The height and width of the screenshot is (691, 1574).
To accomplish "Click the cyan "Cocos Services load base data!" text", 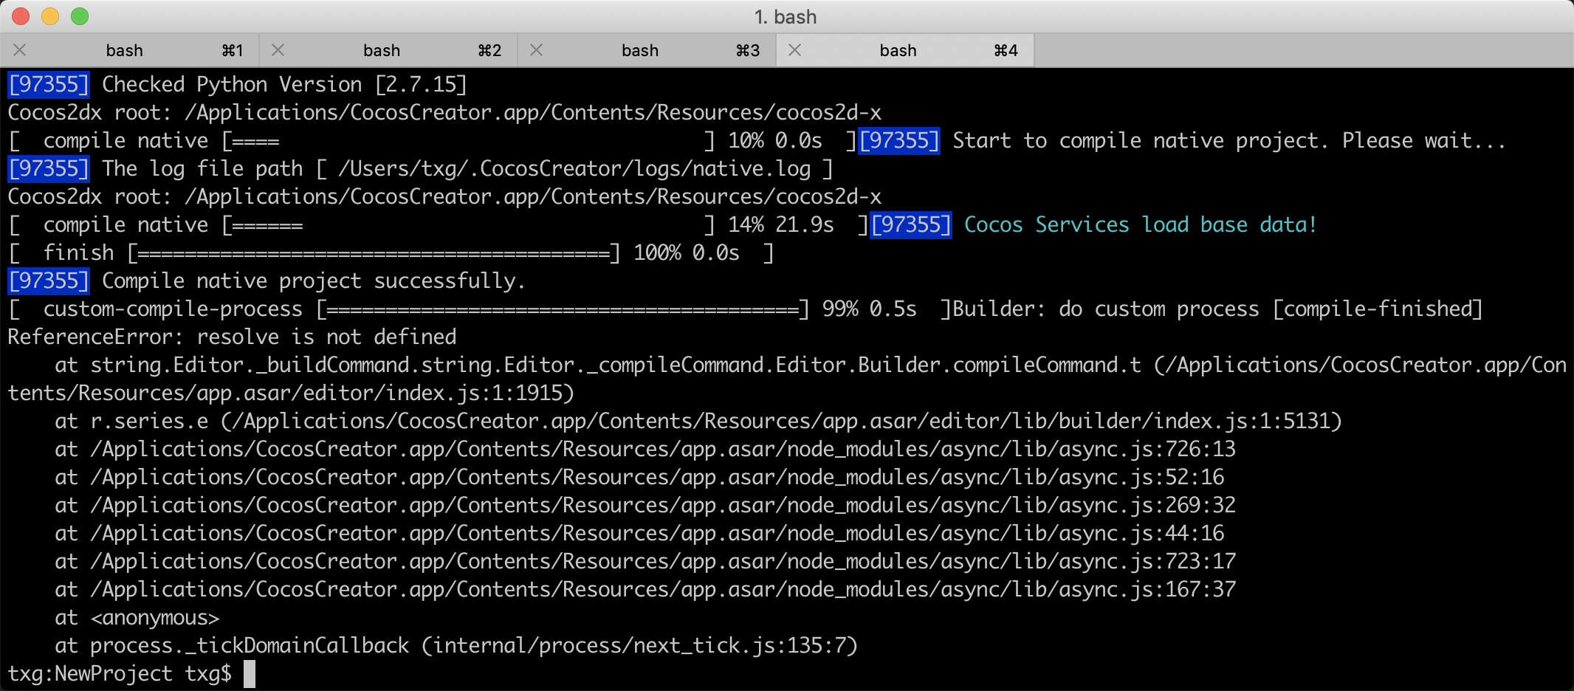I will pyautogui.click(x=1140, y=225).
